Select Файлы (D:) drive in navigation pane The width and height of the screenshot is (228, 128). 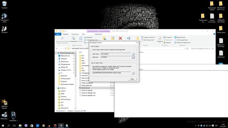pos(64,67)
